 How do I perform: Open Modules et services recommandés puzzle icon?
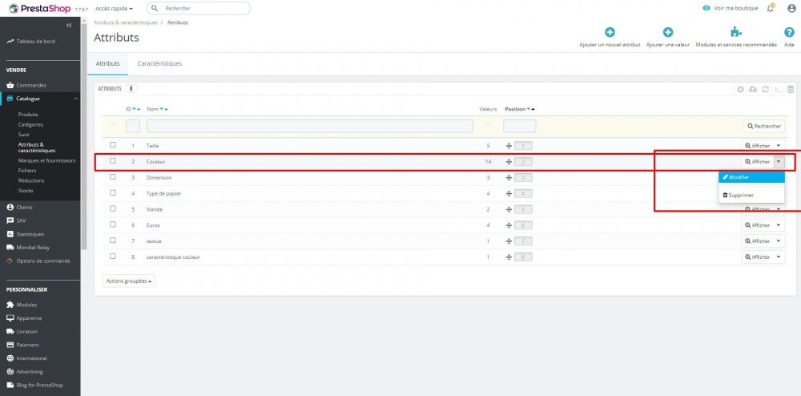coord(735,32)
